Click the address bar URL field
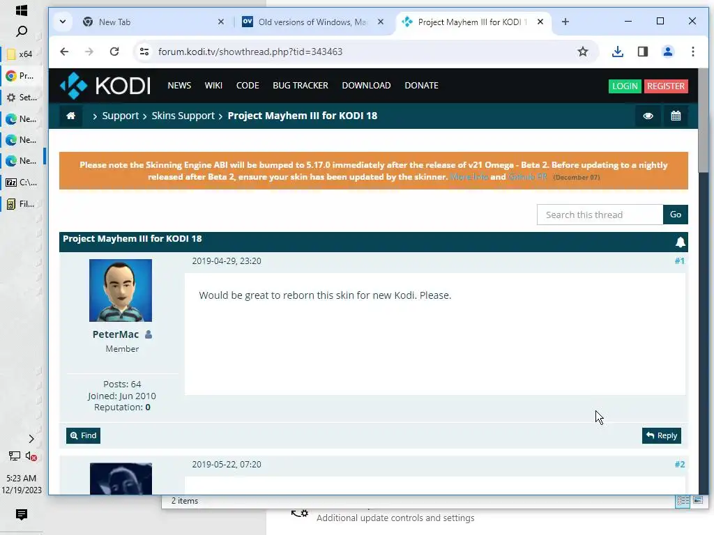 click(360, 52)
